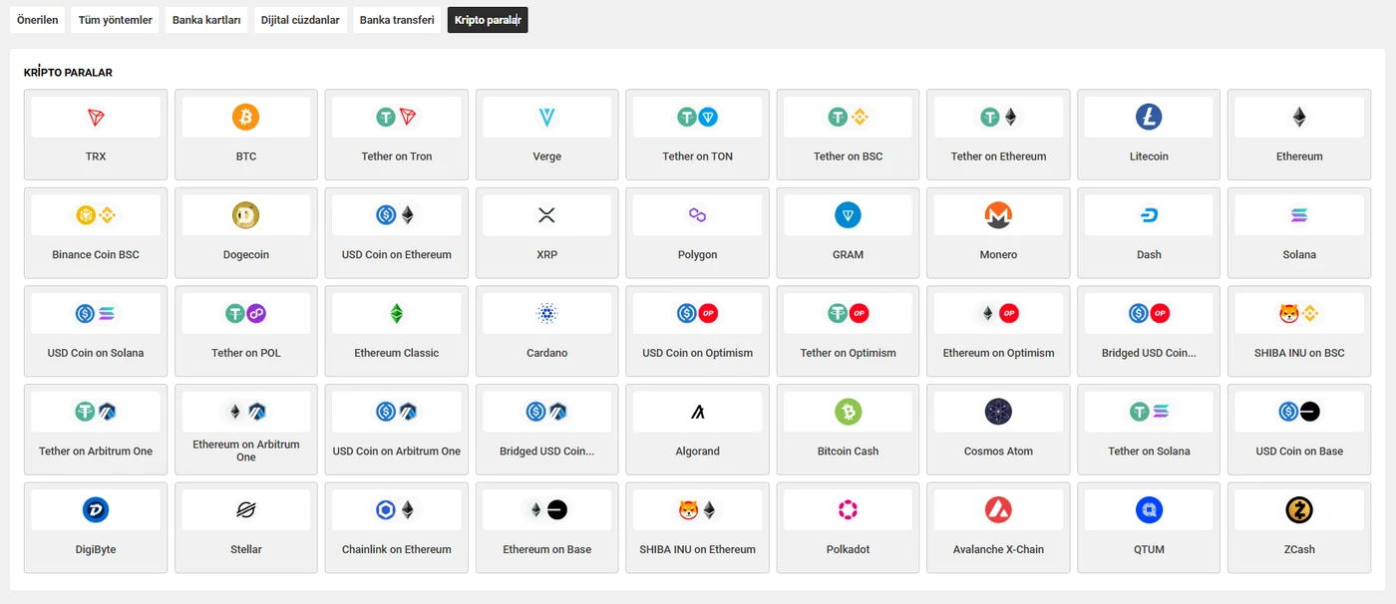Select the Ethereum on Optimism icon
Screen dimensions: 1396x604
998,314
